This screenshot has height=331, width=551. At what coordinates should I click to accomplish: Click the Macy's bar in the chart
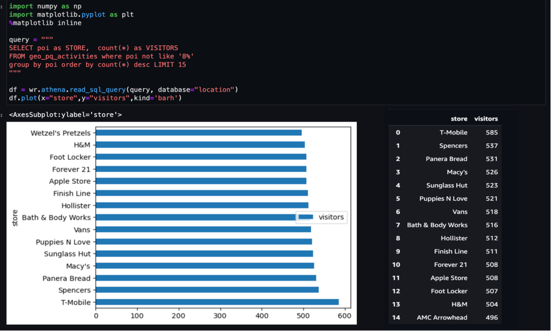[x=205, y=266]
